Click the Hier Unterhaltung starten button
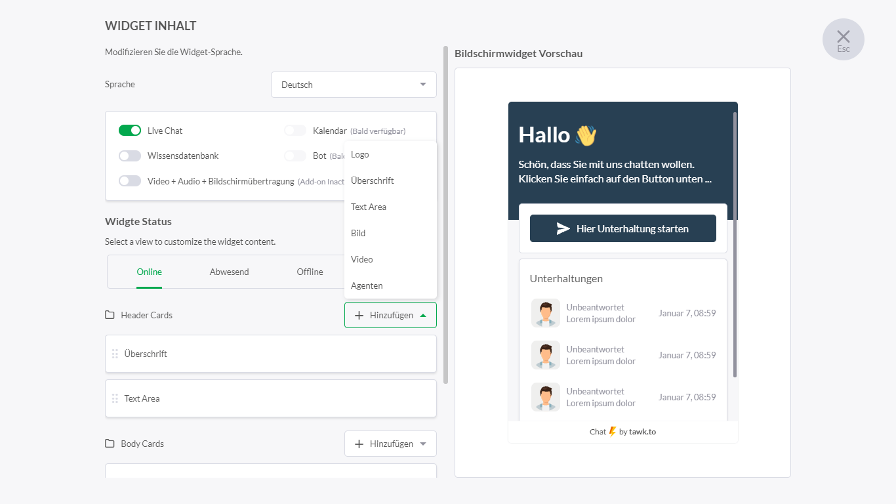This screenshot has width=896, height=504. [622, 228]
